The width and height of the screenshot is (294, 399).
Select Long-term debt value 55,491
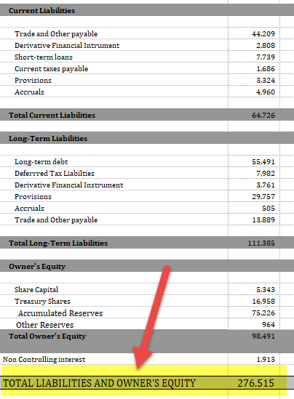[254, 161]
